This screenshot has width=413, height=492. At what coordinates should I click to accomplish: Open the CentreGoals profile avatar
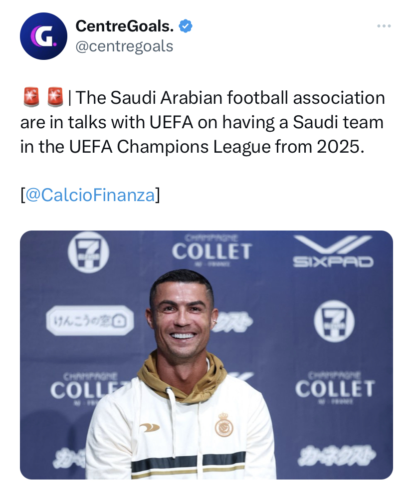click(x=43, y=36)
